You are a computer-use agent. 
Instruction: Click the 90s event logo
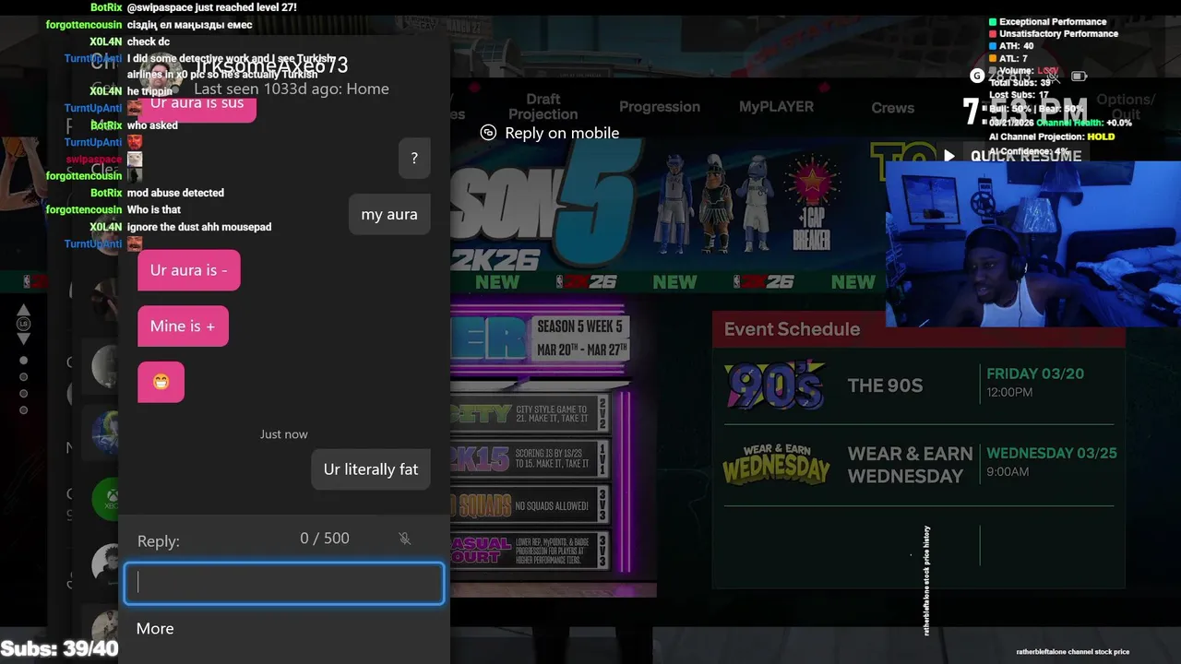click(x=775, y=385)
